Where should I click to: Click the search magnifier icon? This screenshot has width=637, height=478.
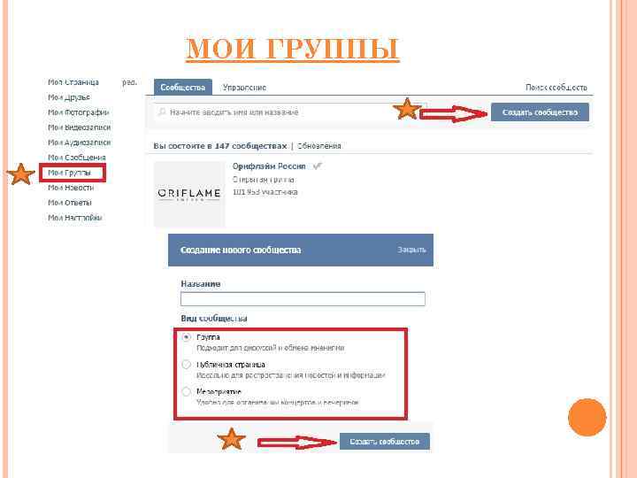(x=162, y=112)
